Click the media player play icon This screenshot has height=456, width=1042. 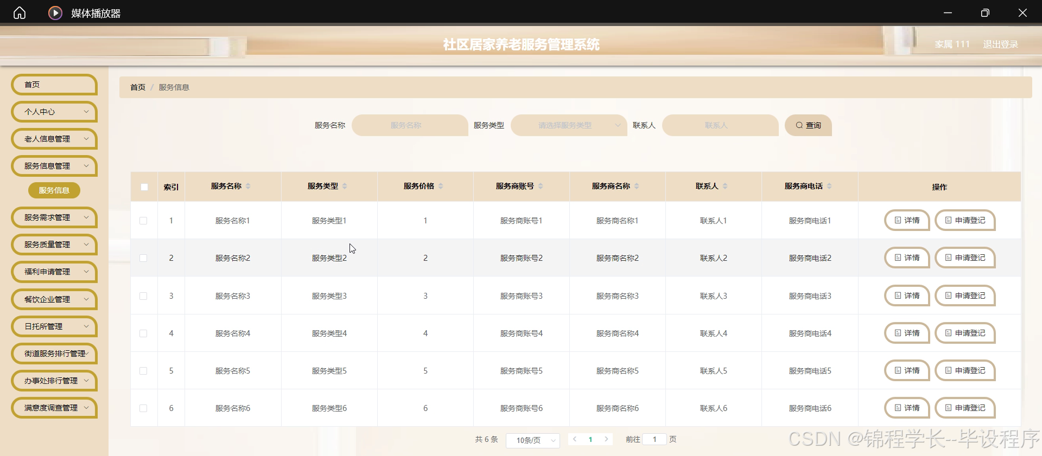(x=55, y=12)
